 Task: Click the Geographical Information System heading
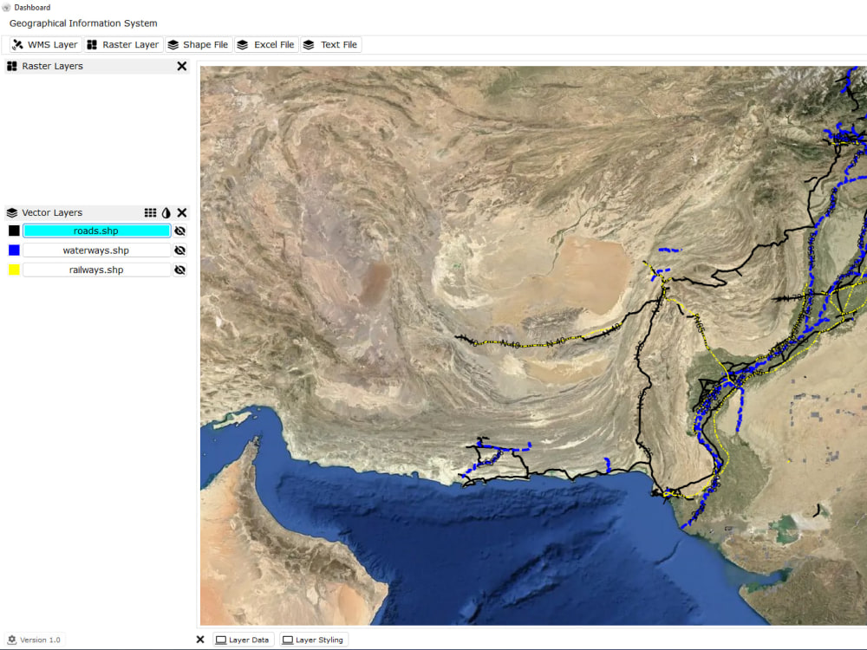83,23
